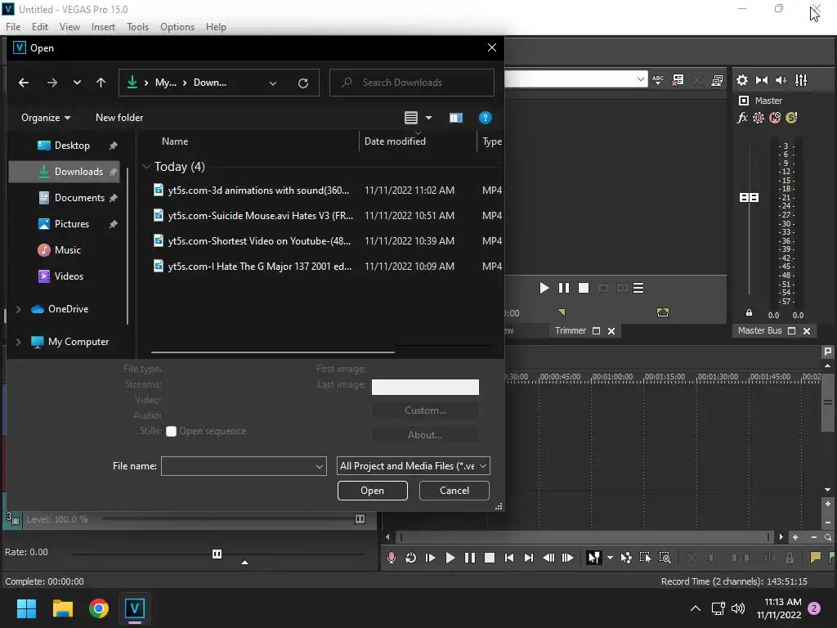Click the Search Downloads field

(x=412, y=83)
